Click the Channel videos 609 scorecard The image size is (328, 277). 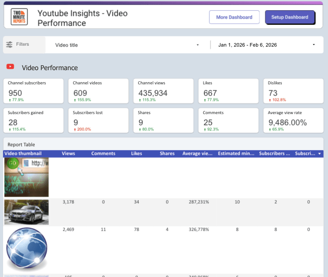pyautogui.click(x=98, y=91)
